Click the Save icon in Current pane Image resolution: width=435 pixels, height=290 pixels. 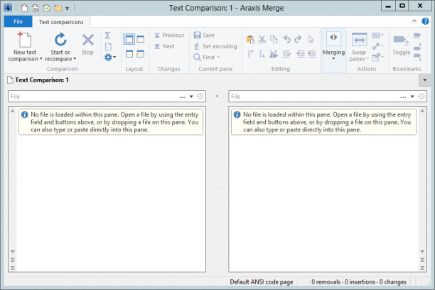click(197, 36)
